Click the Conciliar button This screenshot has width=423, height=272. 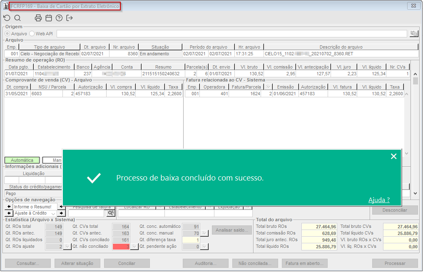(x=127, y=263)
